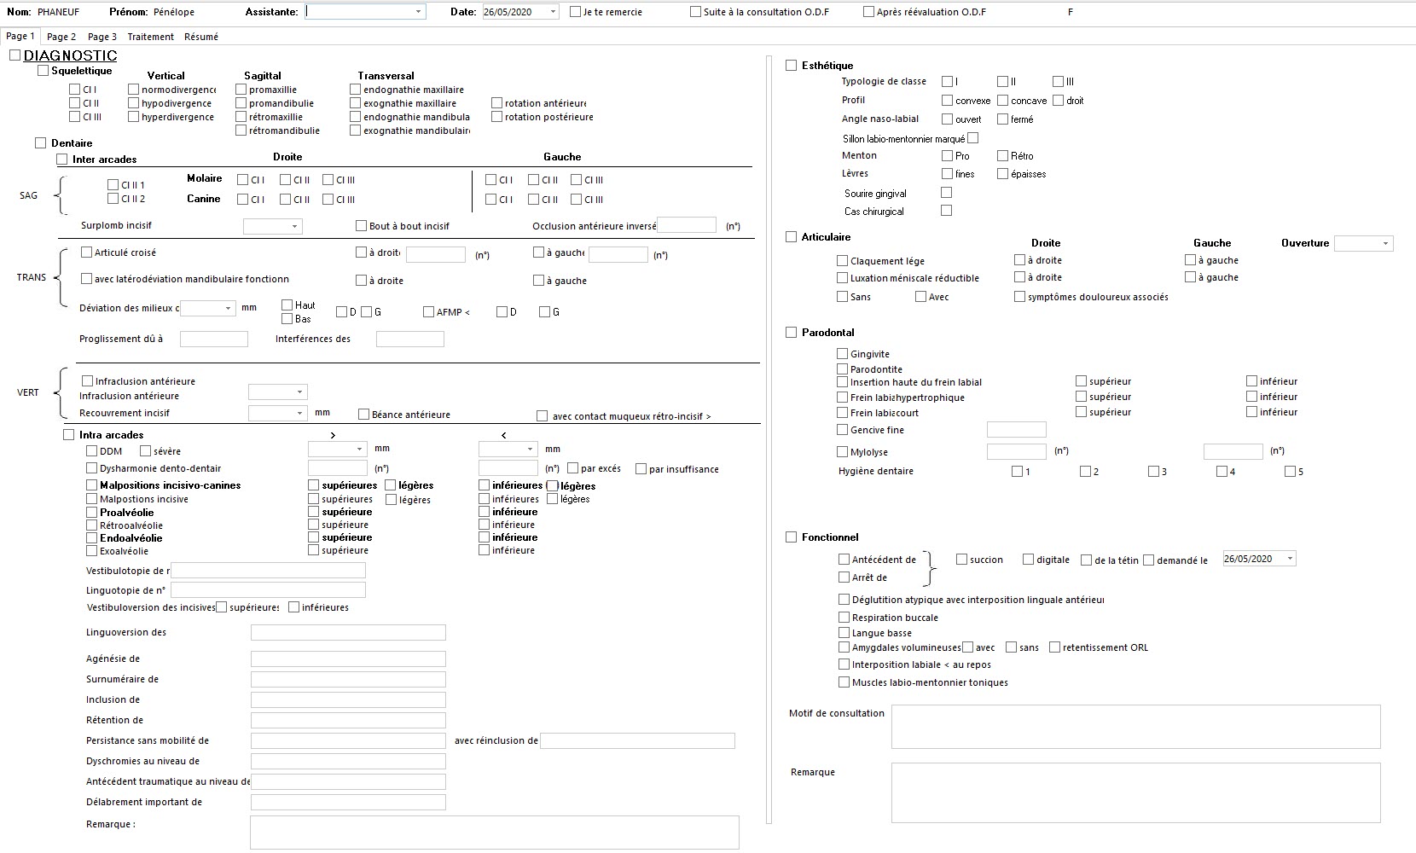Screen dimensions: 1416x853
Task: Check 'Gingivite' in the Parodontal section
Action: [x=842, y=353]
